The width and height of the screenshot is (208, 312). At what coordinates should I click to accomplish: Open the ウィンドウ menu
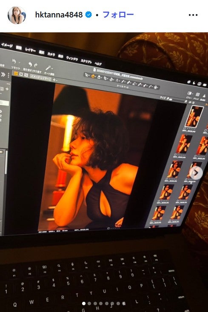point(72,58)
